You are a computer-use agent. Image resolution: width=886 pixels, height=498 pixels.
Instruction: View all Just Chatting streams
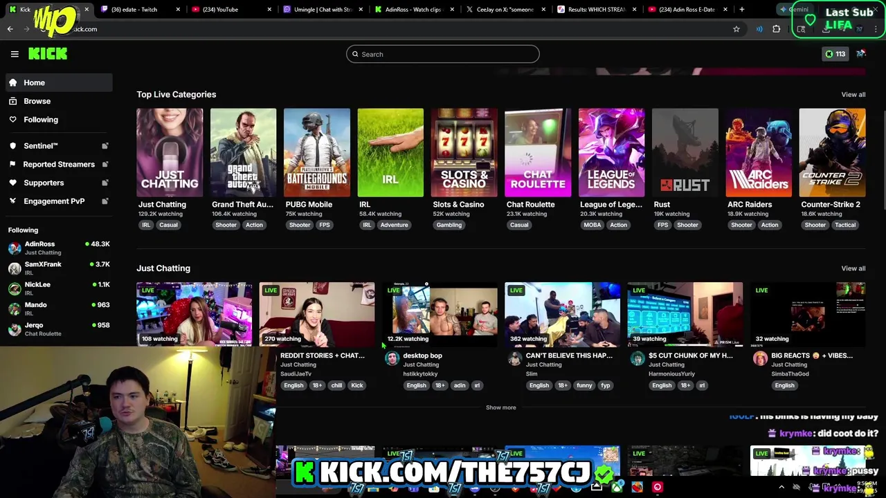(x=853, y=268)
